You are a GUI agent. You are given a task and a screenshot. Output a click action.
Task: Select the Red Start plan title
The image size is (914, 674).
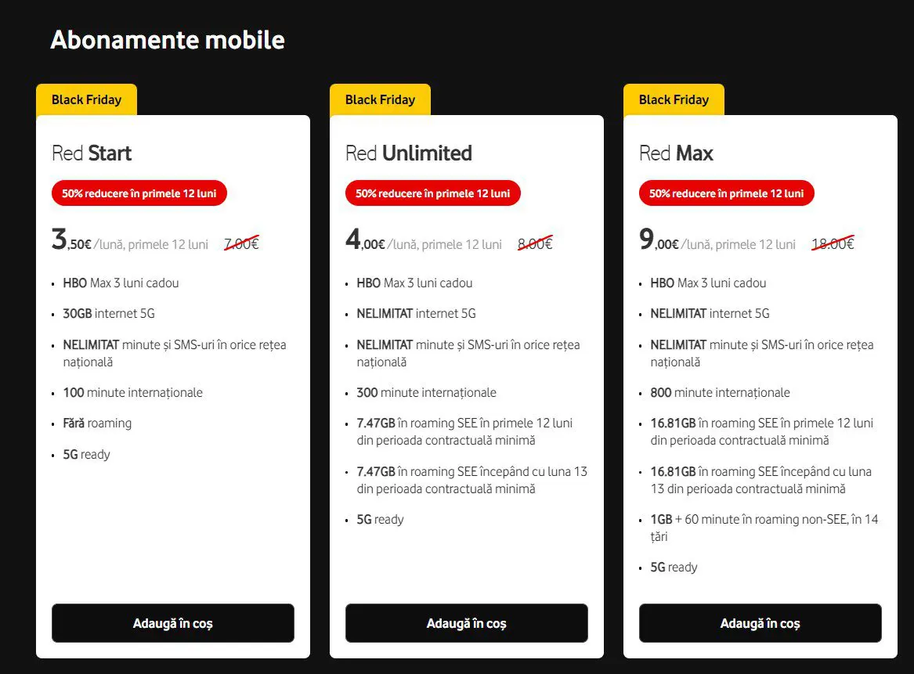92,153
